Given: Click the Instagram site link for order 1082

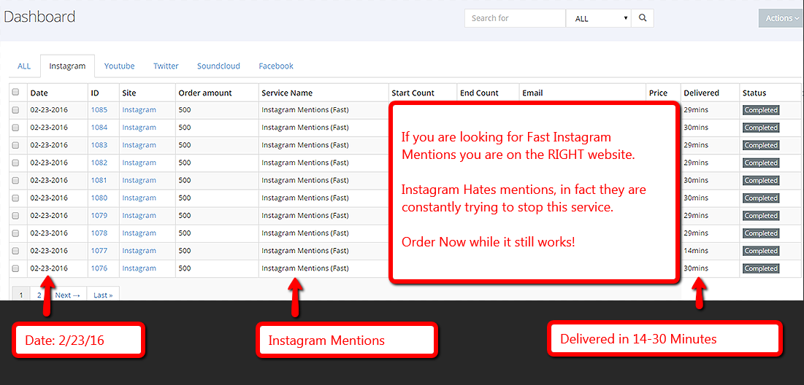Looking at the screenshot, I should point(139,163).
